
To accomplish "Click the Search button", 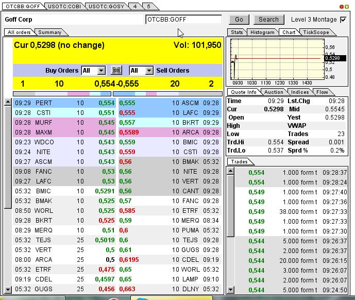I will [269, 20].
